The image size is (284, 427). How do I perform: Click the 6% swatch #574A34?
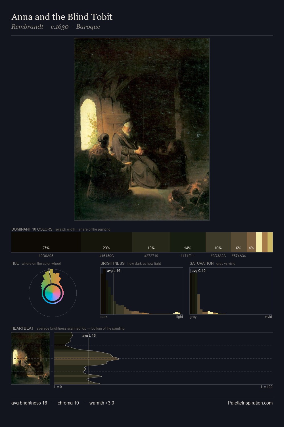(x=239, y=242)
